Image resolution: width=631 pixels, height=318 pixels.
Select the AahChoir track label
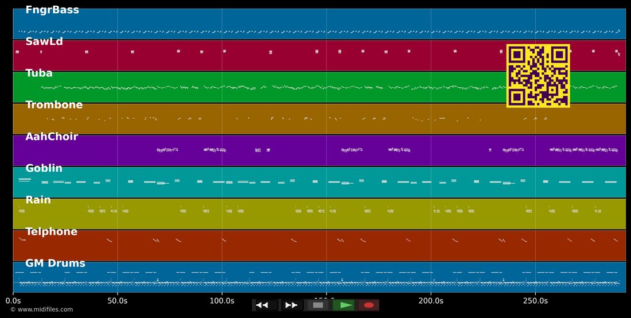(x=52, y=137)
